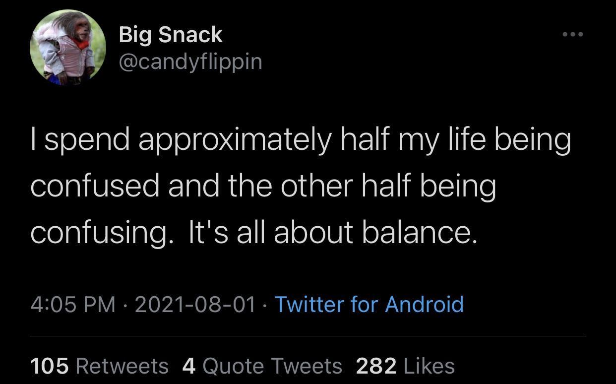Open the Twitter for Android source link
The width and height of the screenshot is (616, 384).
pyautogui.click(x=369, y=304)
